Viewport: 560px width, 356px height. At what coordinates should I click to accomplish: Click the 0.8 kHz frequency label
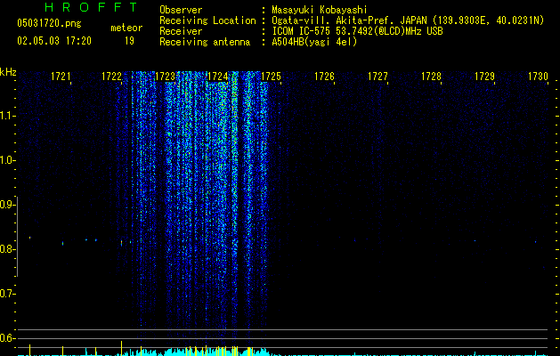[8, 249]
